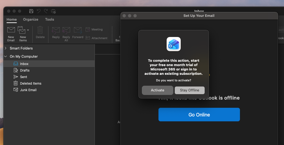Create a New Email
The width and height of the screenshot is (284, 145).
[11, 34]
